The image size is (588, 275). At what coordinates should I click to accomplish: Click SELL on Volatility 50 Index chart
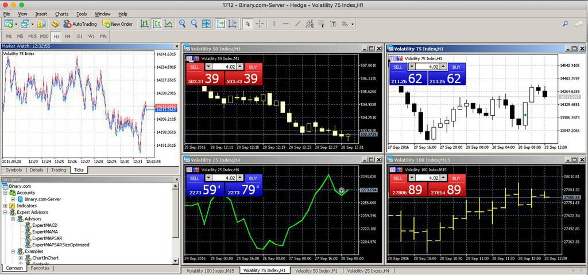coord(194,68)
